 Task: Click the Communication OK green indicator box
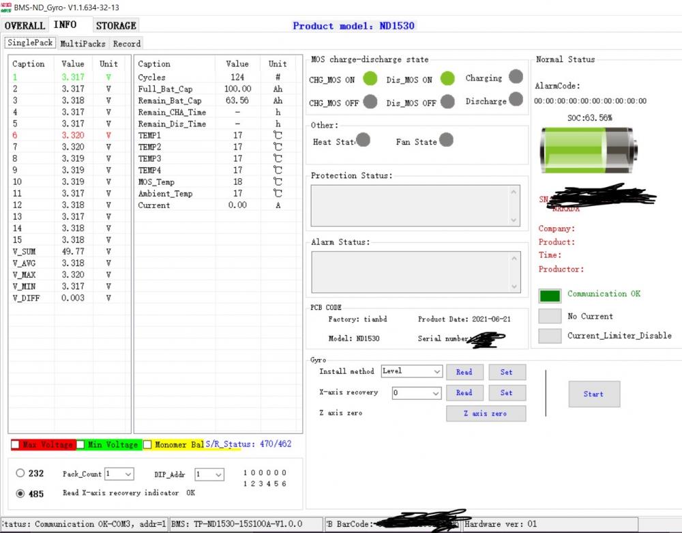tap(550, 296)
